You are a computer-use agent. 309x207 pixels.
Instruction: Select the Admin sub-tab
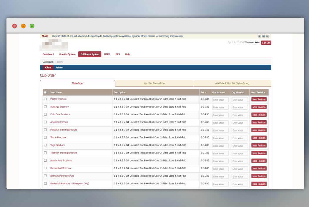59,68
